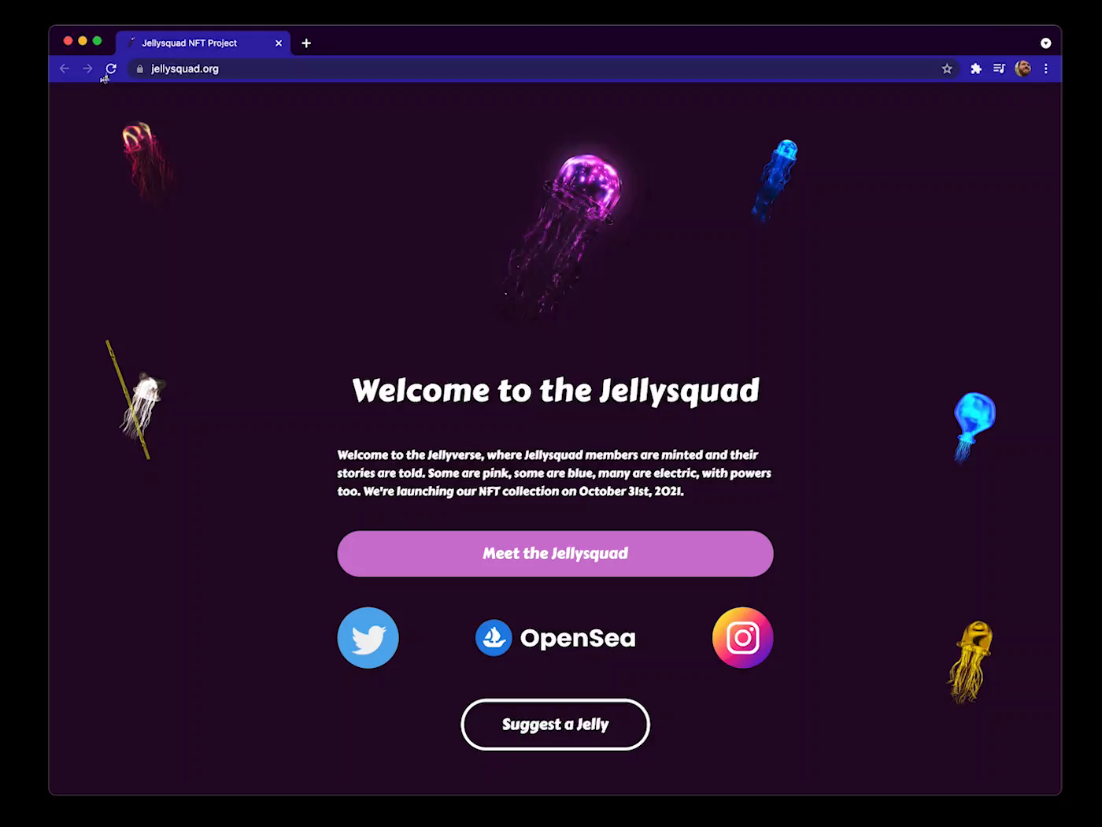Click the user profile avatar
This screenshot has height=827, width=1102.
coord(1022,69)
